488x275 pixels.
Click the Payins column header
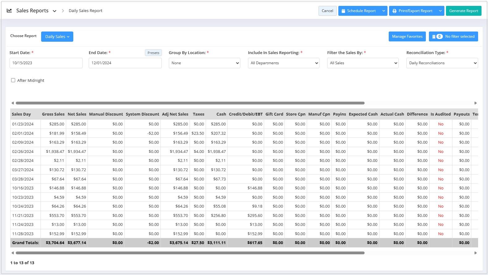click(x=340, y=114)
